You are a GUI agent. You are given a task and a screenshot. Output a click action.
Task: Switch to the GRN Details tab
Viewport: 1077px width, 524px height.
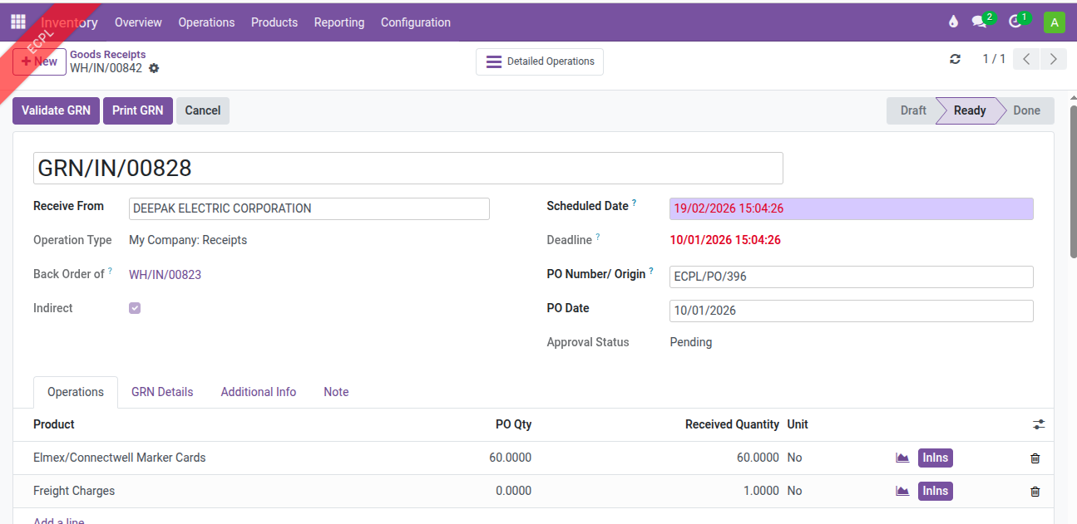tap(162, 392)
